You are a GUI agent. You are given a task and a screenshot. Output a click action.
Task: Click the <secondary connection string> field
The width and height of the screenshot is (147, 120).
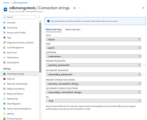click(x=93, y=92)
